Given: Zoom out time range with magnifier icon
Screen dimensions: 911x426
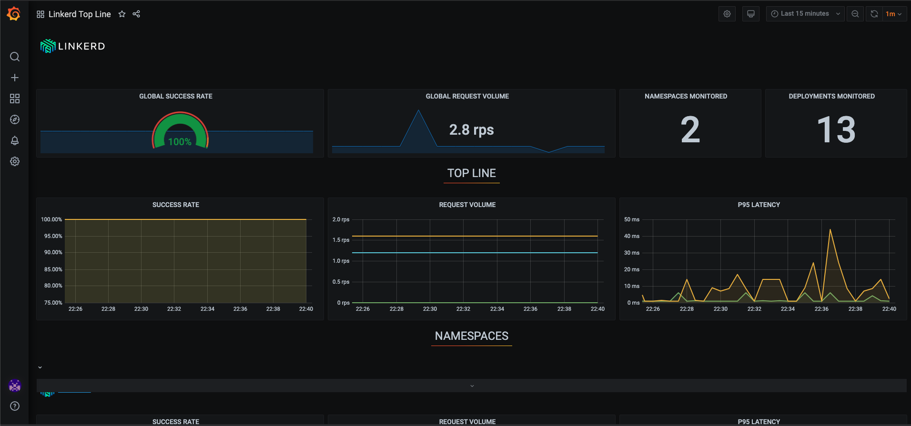Looking at the screenshot, I should [855, 14].
